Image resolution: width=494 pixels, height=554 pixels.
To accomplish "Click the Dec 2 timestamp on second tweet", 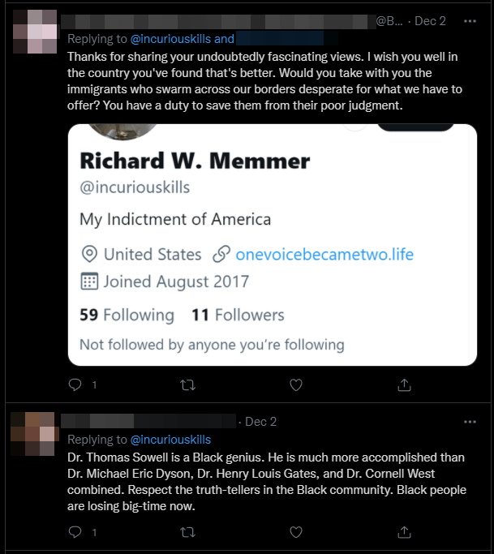I will [x=261, y=422].
